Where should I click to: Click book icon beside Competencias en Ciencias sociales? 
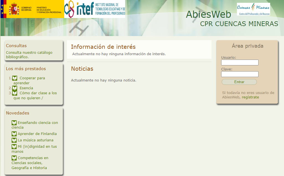pos(14,158)
